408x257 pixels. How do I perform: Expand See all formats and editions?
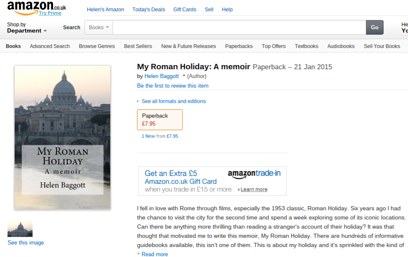click(173, 101)
